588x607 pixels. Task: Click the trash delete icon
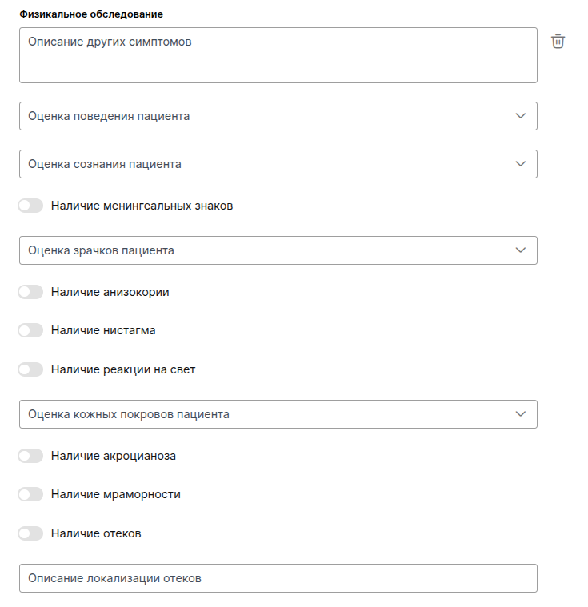pyautogui.click(x=558, y=42)
